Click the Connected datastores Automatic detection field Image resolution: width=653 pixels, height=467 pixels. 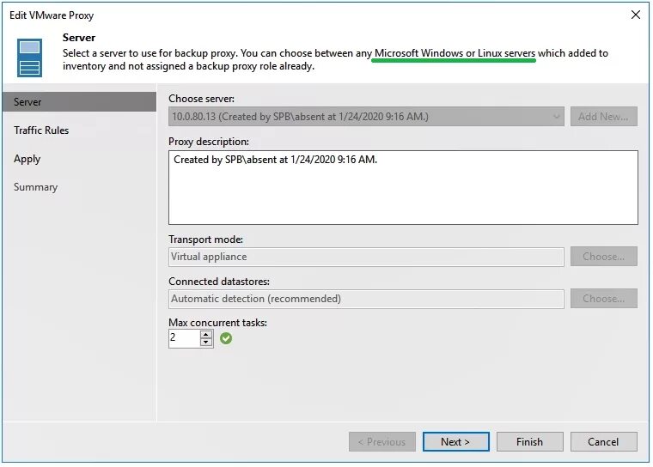(366, 299)
